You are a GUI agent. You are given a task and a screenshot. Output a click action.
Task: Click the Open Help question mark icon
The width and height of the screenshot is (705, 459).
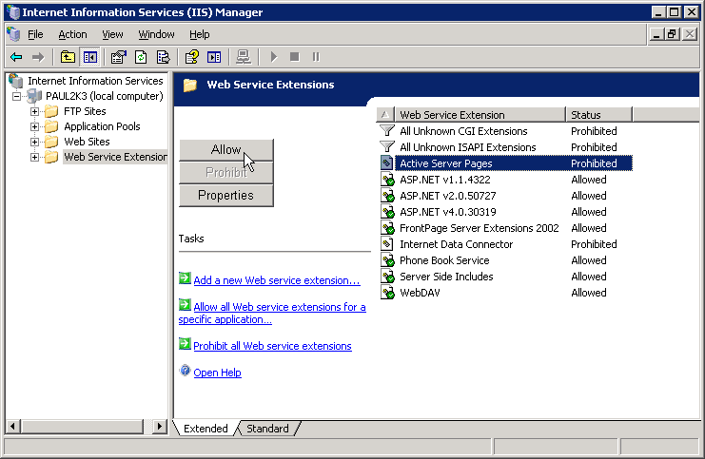pos(185,371)
